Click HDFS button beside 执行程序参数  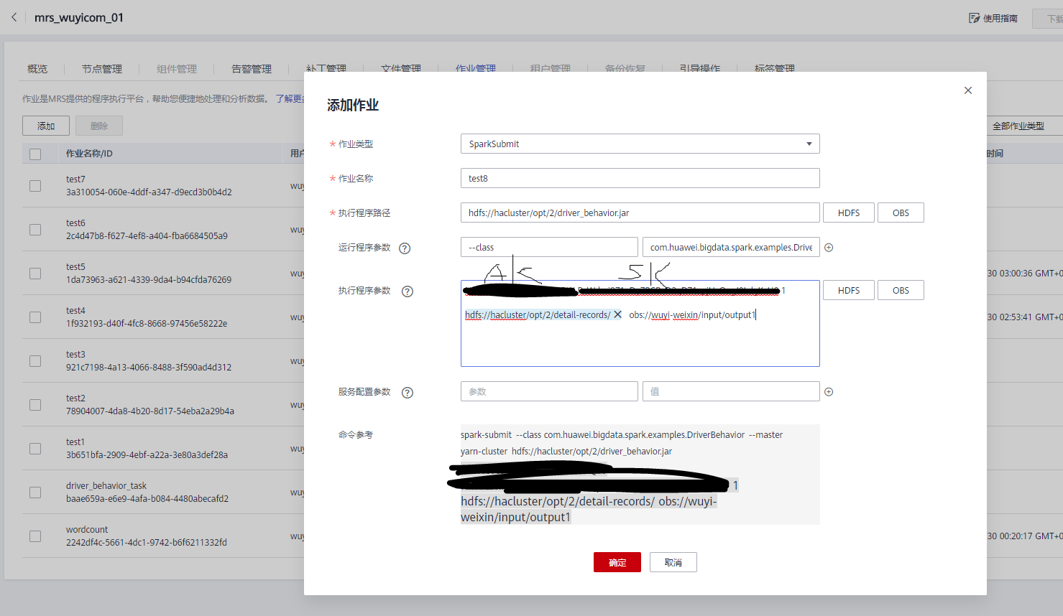[x=849, y=290]
